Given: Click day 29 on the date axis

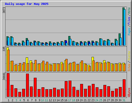Looking at the screenshot, I should click(116, 100).
